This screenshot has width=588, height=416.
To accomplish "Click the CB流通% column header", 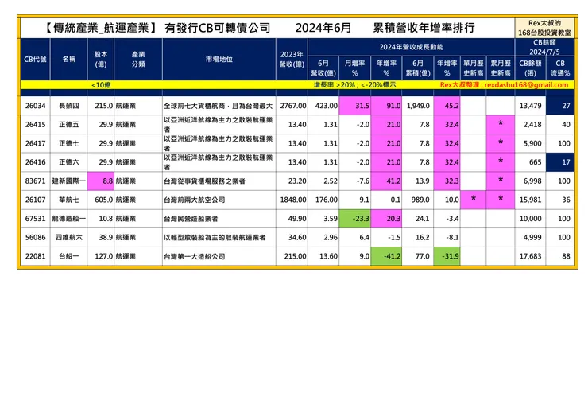I will pyautogui.click(x=560, y=68).
